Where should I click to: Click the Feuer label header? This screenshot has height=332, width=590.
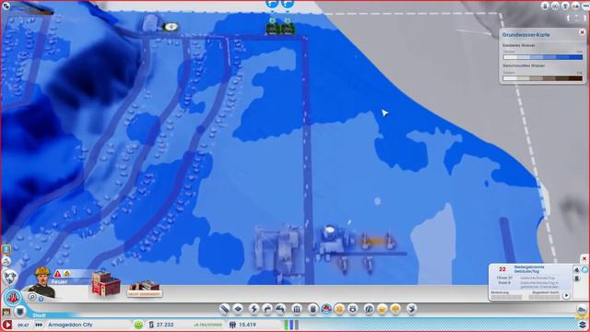tap(59, 281)
